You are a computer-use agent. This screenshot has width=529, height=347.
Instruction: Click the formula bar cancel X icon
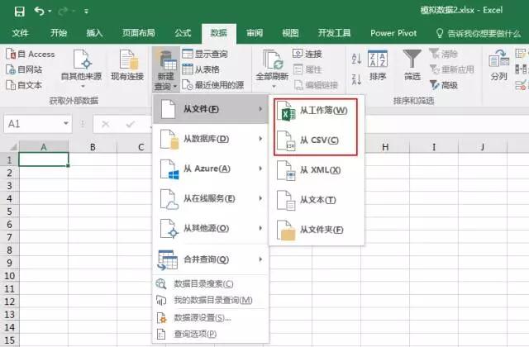click(106, 125)
